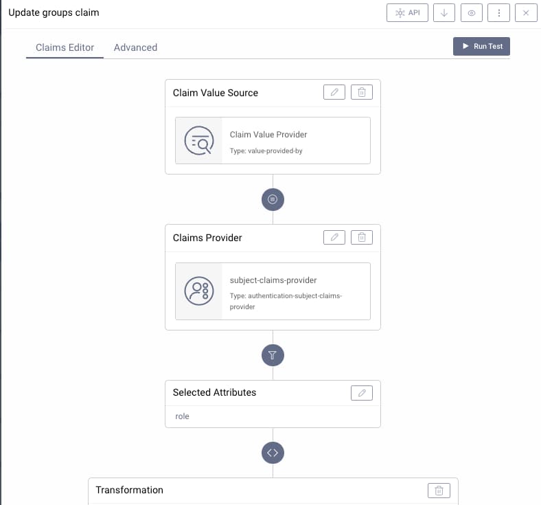Edit the Selected Attributes card
Image resolution: width=541 pixels, height=505 pixels.
coord(362,392)
